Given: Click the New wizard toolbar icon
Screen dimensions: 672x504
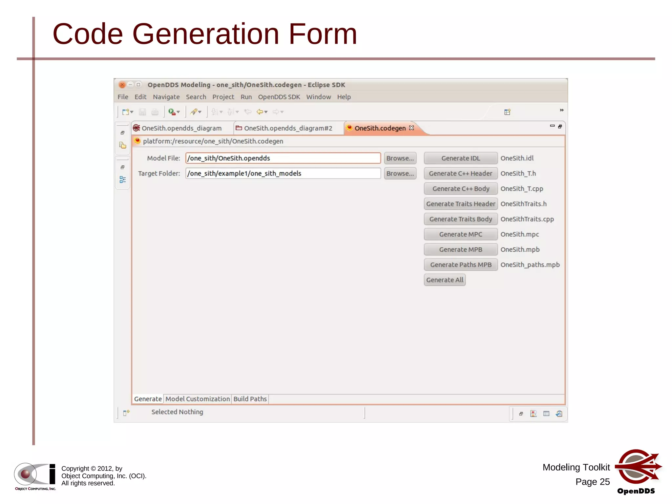Looking at the screenshot, I should point(125,112).
